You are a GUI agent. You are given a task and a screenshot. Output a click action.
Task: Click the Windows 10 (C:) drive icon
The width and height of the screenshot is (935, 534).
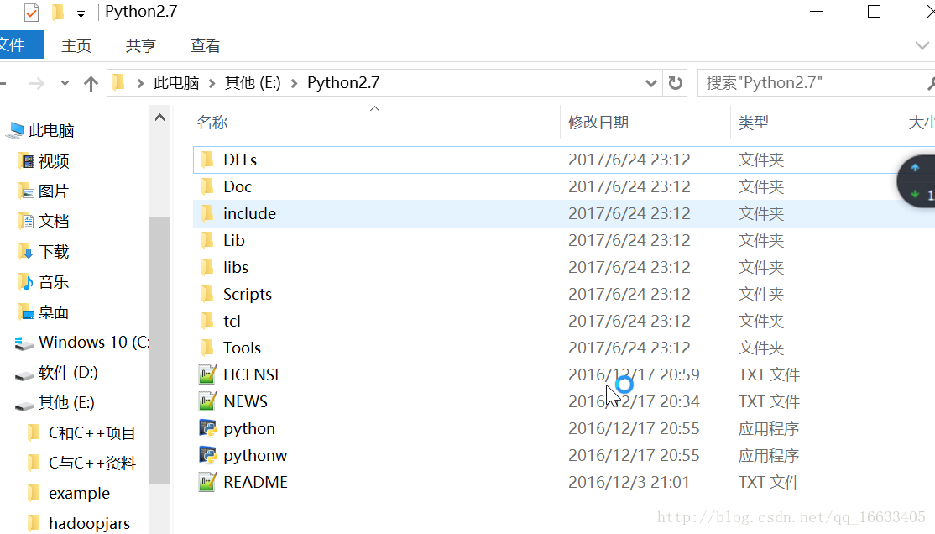[24, 343]
